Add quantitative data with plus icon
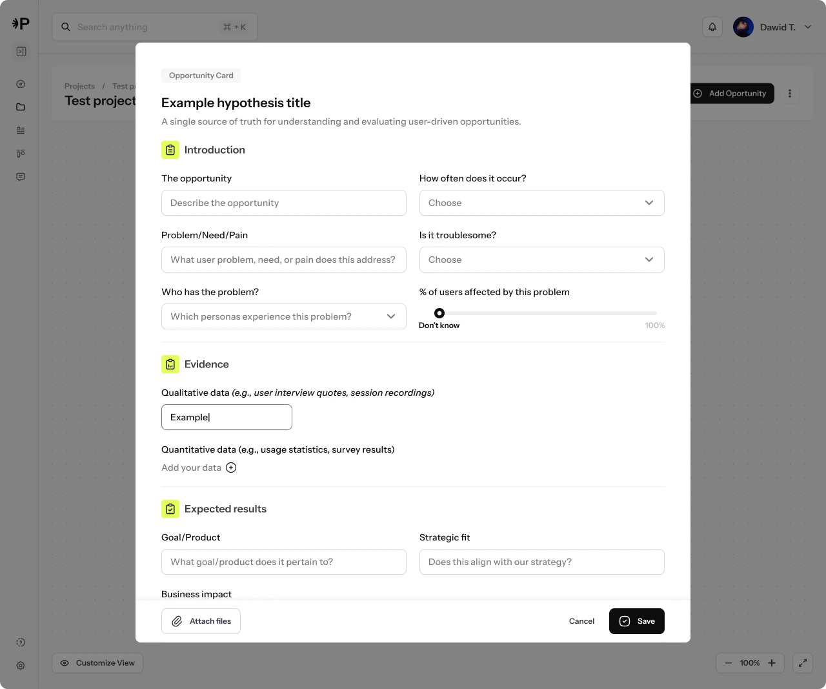This screenshot has width=826, height=689. coord(231,468)
